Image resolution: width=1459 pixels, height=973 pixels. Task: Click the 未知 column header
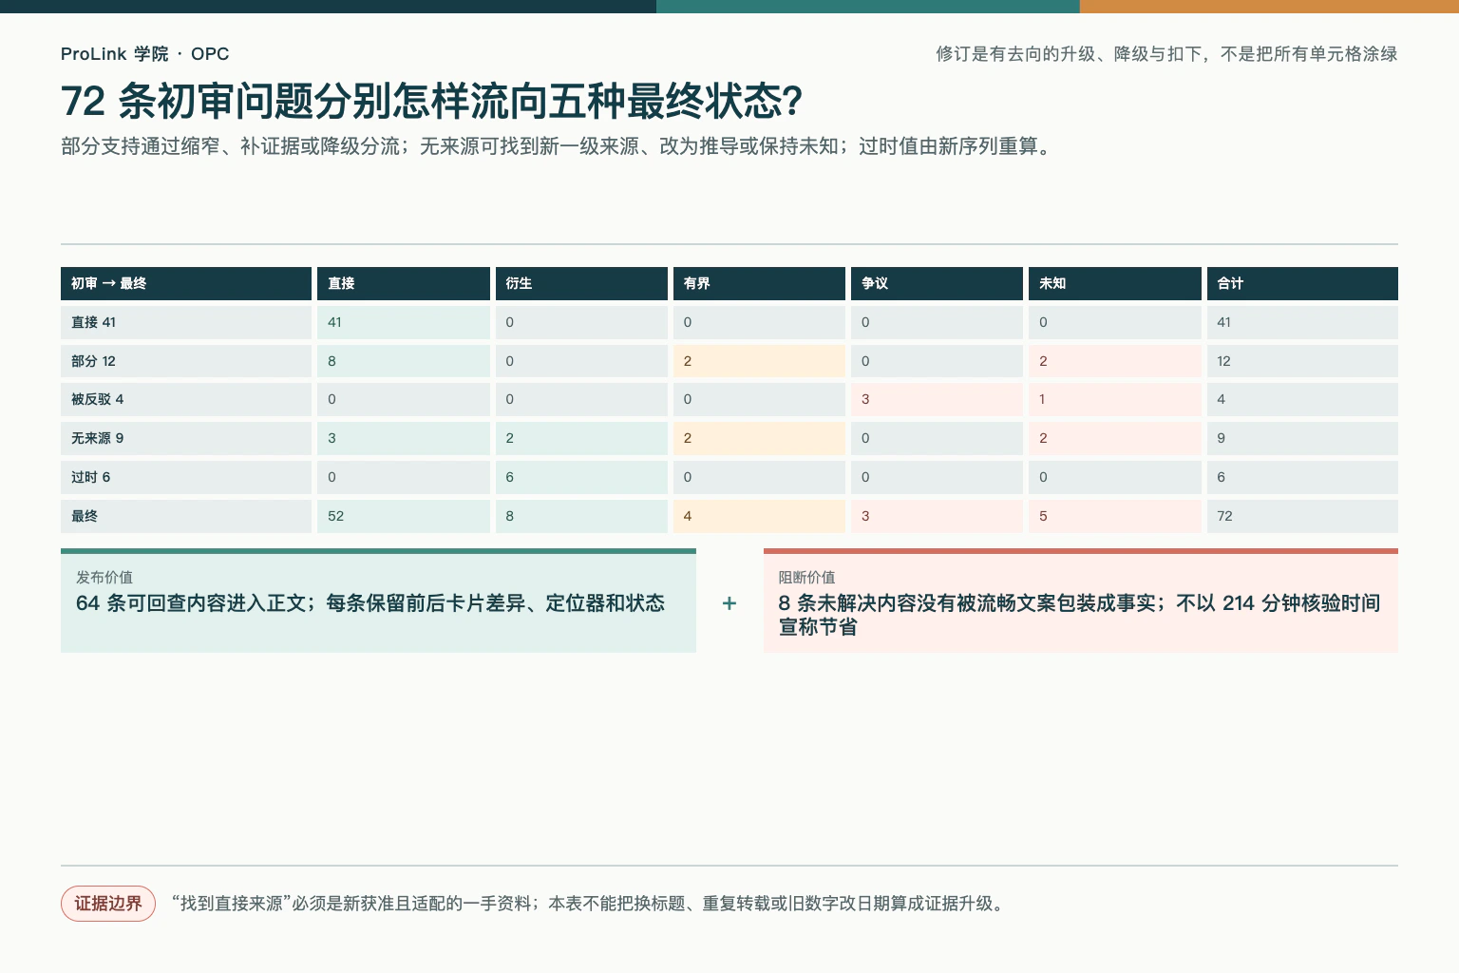pyautogui.click(x=1115, y=283)
